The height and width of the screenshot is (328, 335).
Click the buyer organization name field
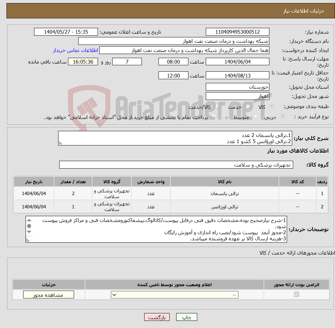174,41
